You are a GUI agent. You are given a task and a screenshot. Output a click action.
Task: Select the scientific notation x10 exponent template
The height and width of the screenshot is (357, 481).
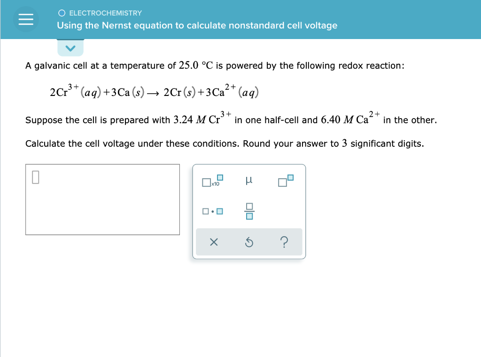(211, 182)
